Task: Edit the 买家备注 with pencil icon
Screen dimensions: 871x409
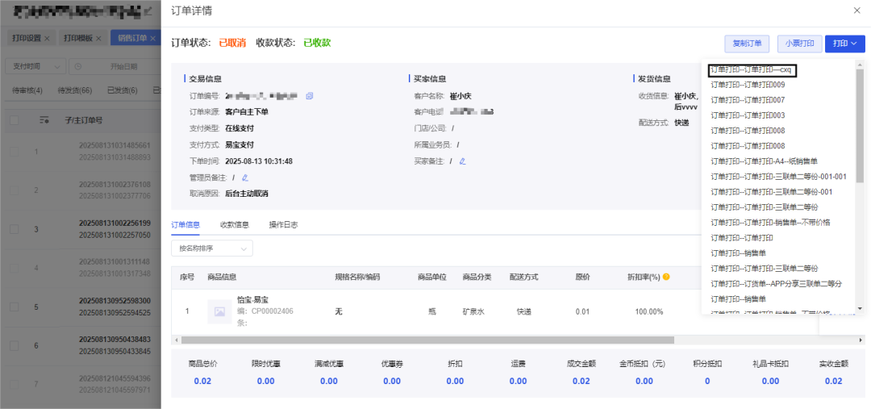Action: [x=461, y=161]
